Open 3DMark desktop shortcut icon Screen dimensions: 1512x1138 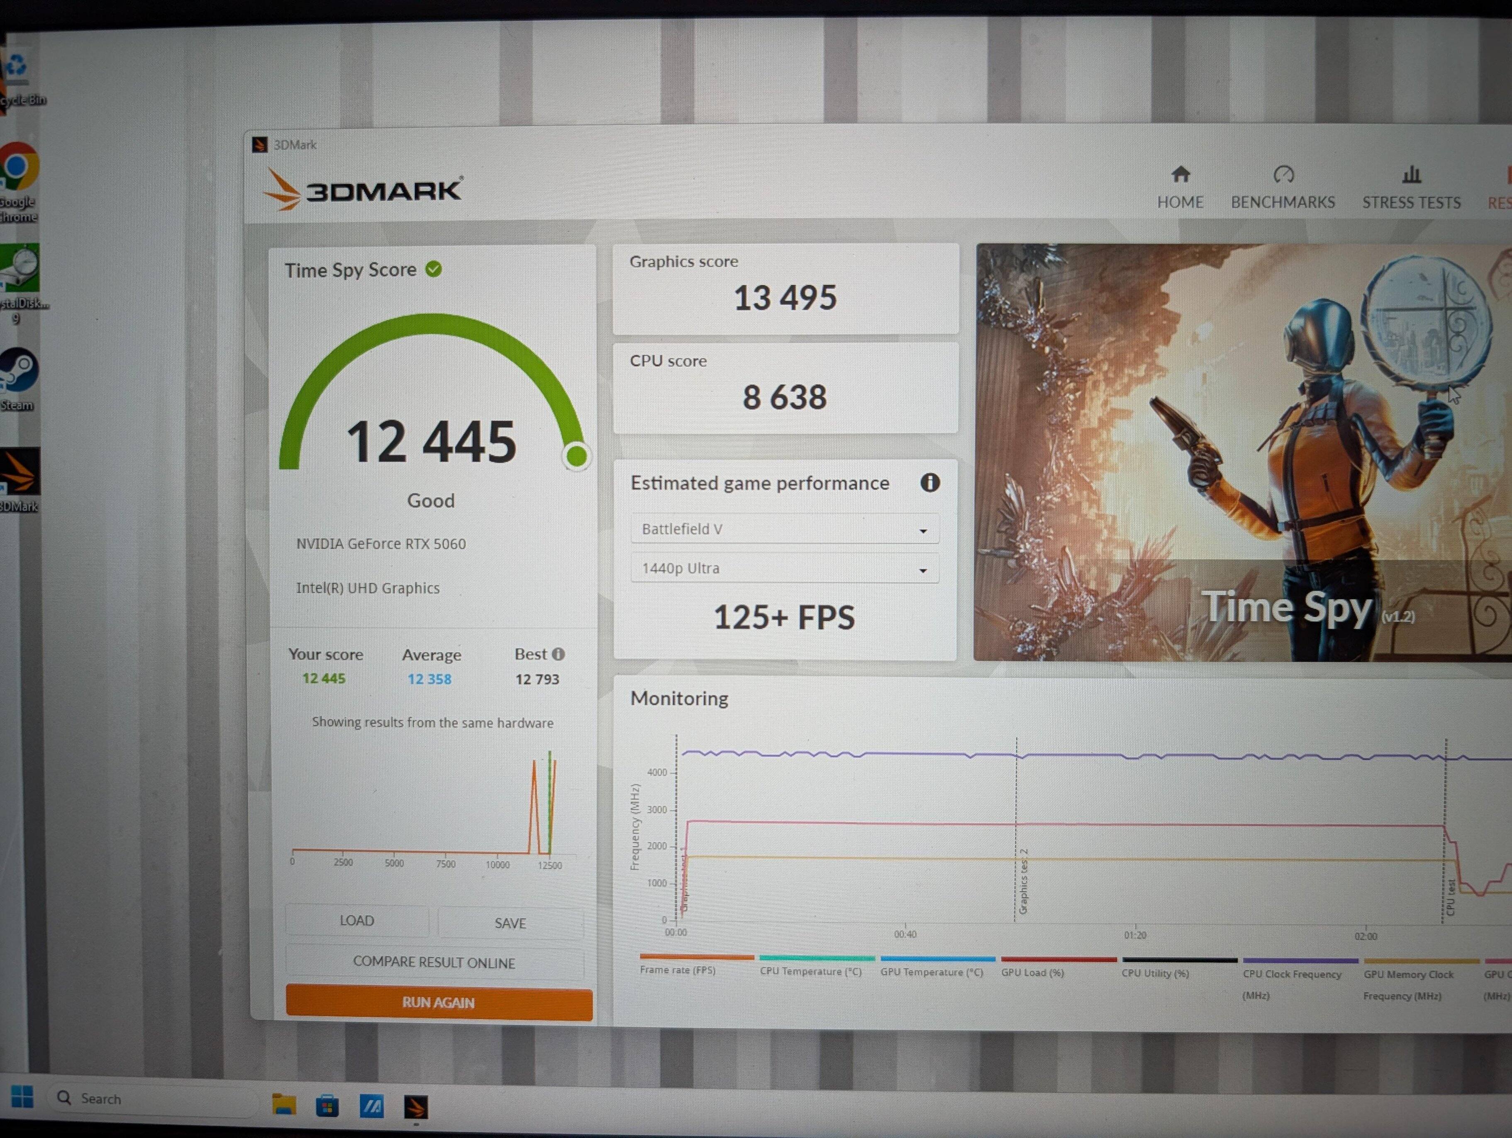pos(18,473)
